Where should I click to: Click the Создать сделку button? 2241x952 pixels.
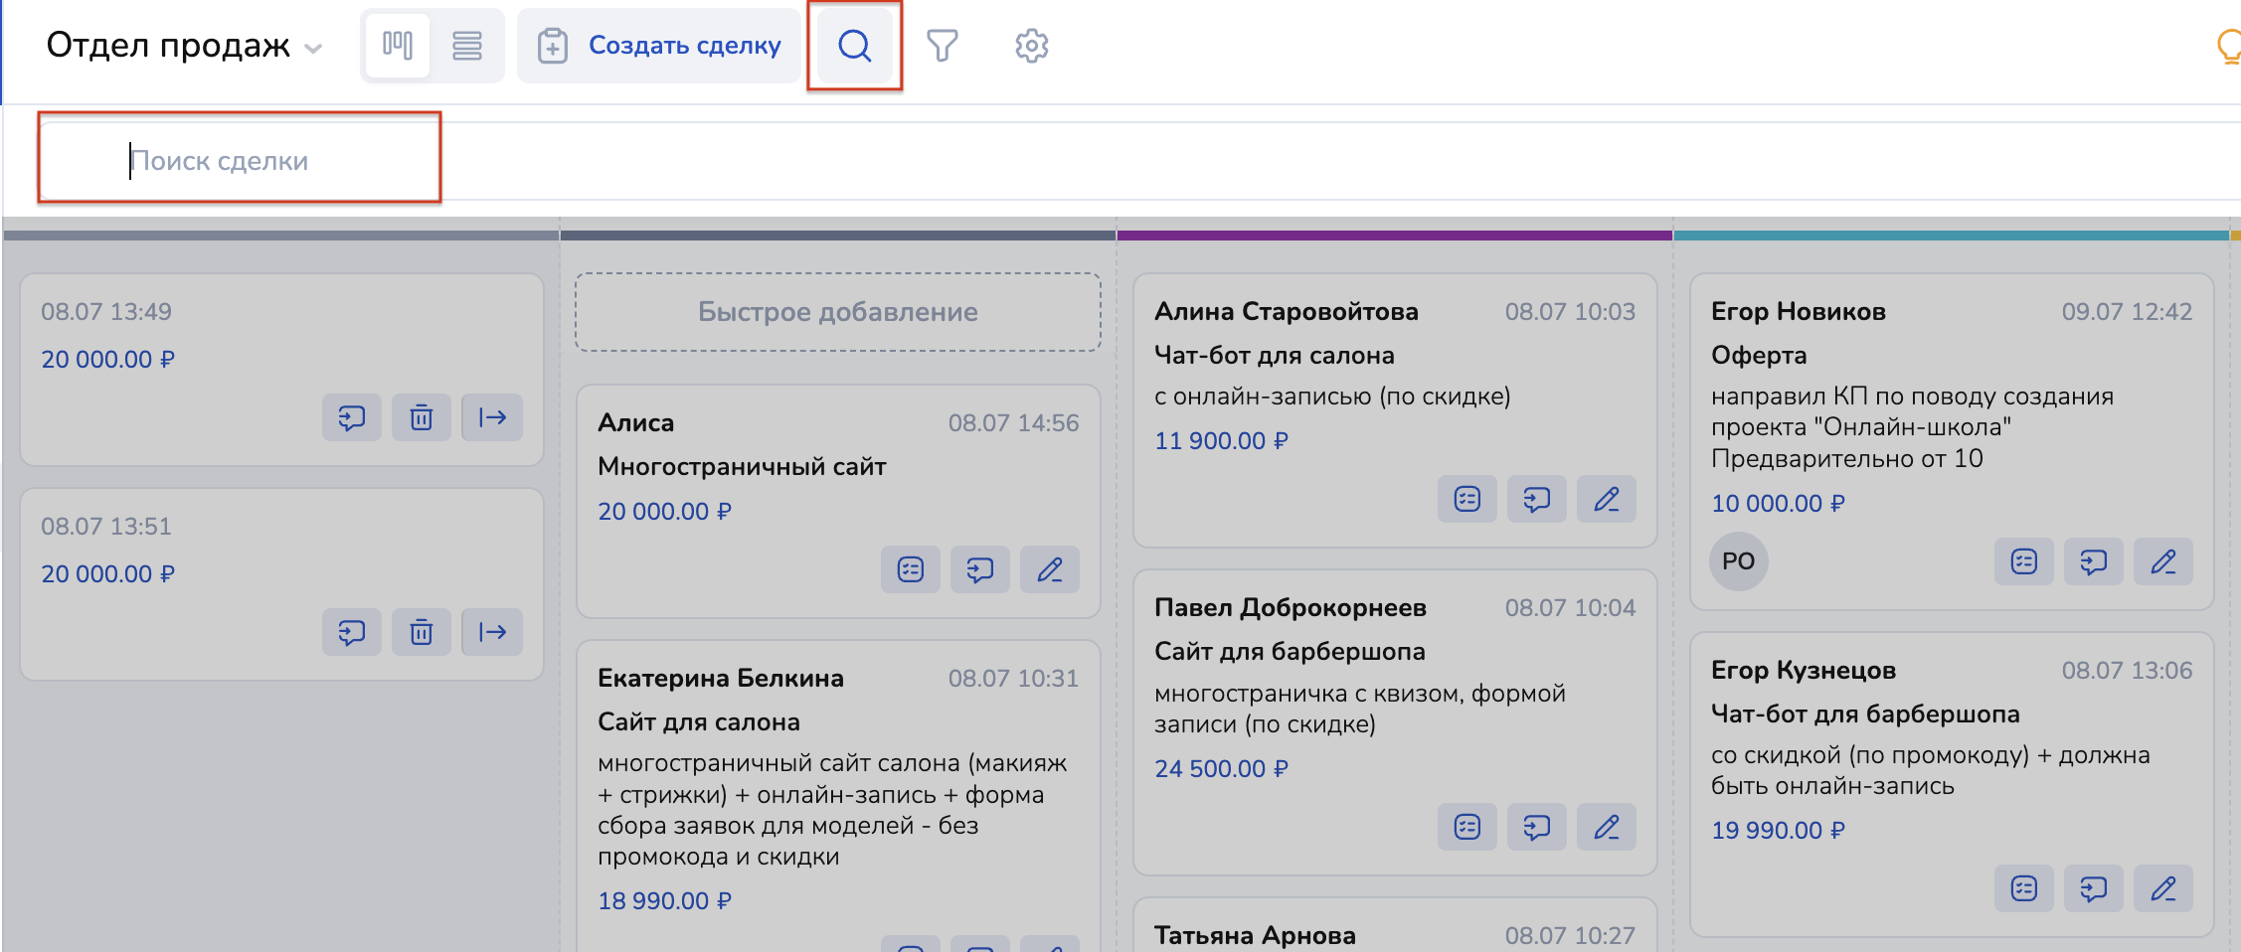pyautogui.click(x=660, y=46)
